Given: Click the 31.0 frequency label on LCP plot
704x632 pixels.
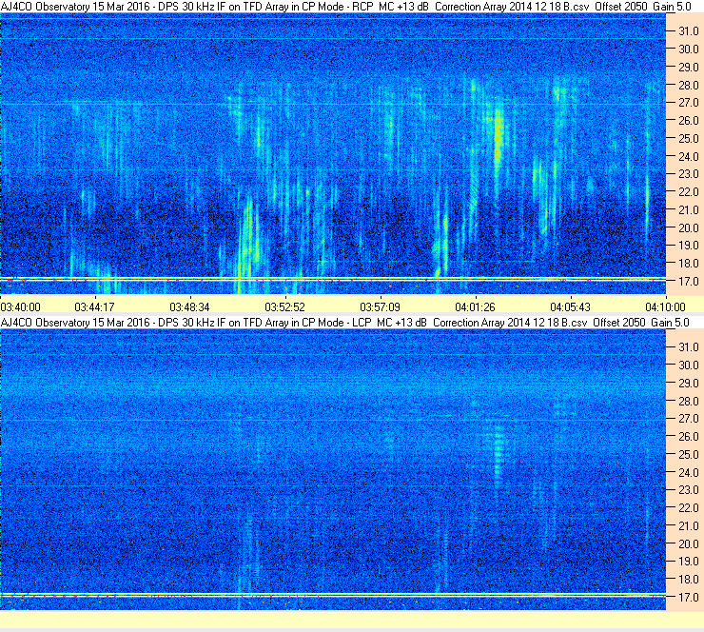Looking at the screenshot, I should pyautogui.click(x=689, y=347).
